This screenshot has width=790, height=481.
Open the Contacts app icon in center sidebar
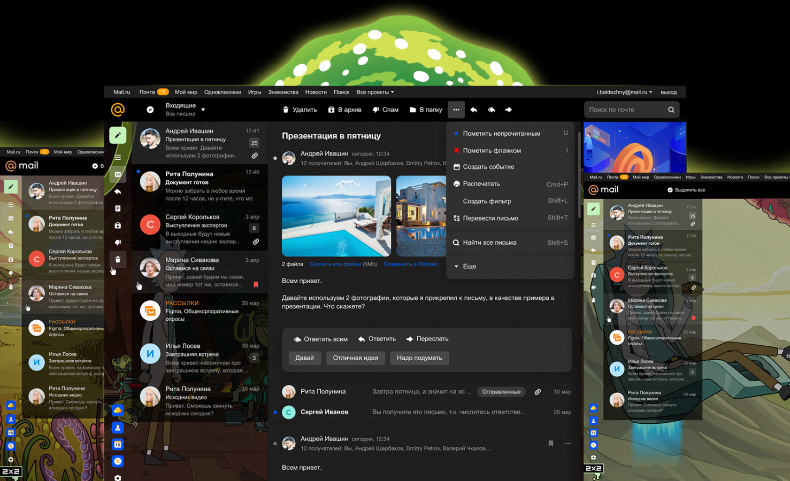tap(118, 427)
